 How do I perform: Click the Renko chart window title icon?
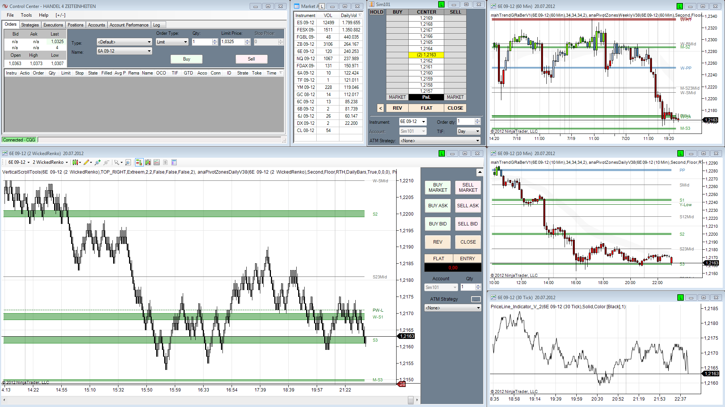(x=5, y=153)
